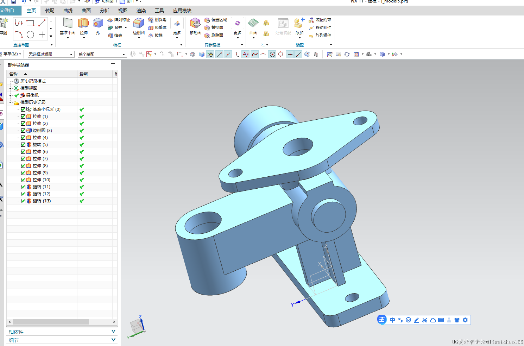Click the Hole (孔) feature icon

[97, 23]
